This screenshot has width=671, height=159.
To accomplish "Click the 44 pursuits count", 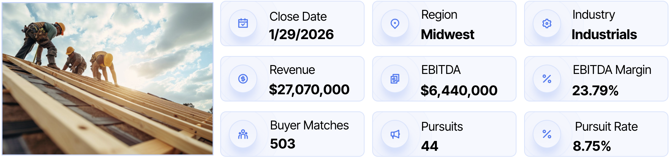I will tap(430, 146).
